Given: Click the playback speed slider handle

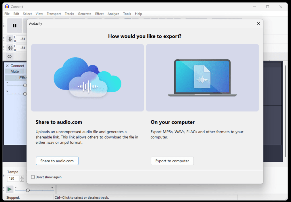Looking at the screenshot, I should pos(28,190).
